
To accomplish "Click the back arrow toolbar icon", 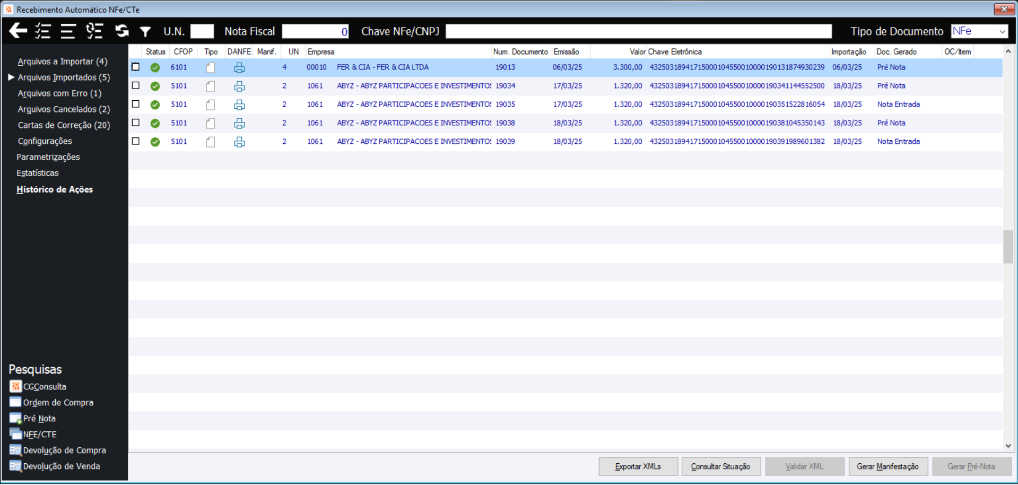I will 18,31.
